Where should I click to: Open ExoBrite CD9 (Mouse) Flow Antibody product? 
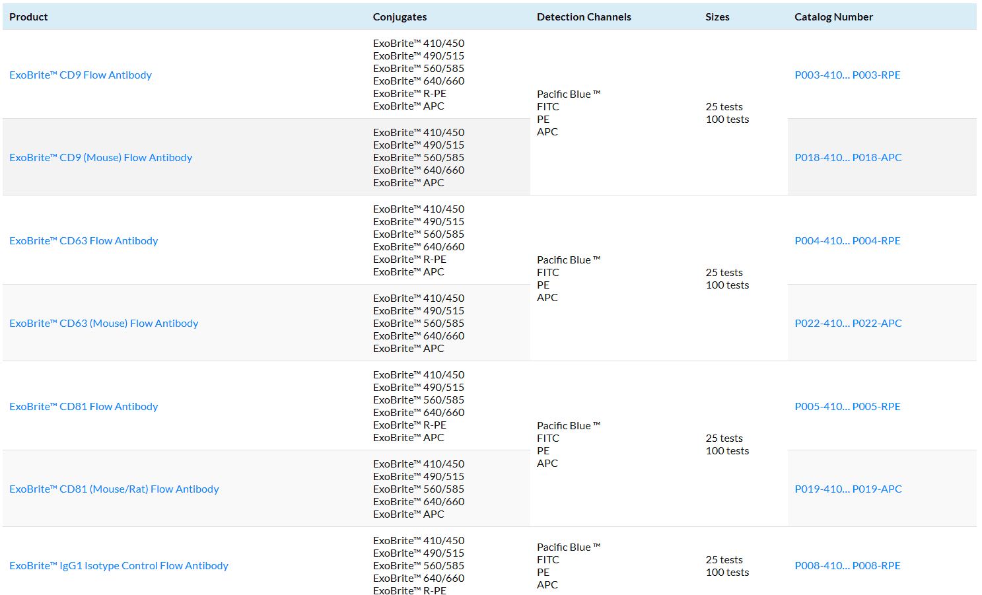(100, 158)
